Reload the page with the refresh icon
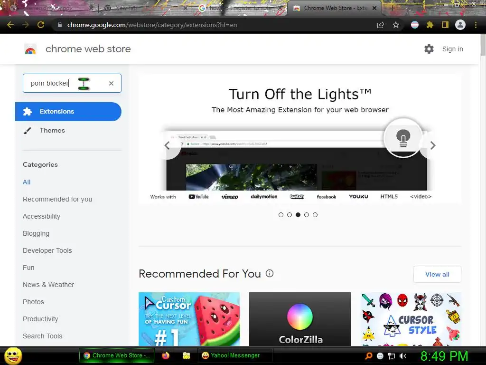The height and width of the screenshot is (365, 486). click(x=41, y=25)
